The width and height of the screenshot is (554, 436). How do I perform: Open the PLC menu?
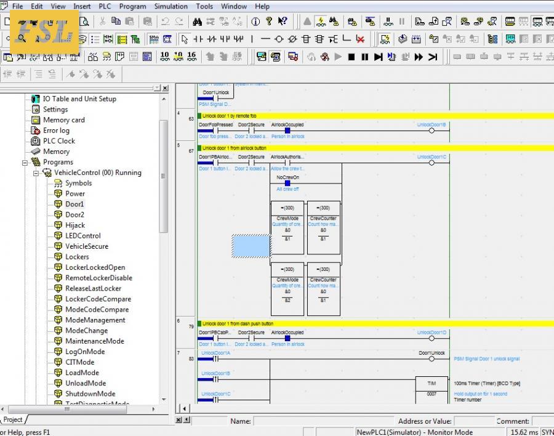tap(104, 6)
